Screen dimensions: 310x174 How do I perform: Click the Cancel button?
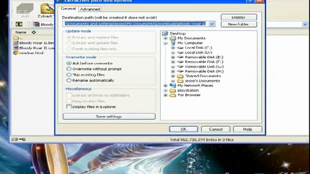(216, 129)
